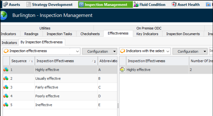Open the Inspection effectiveness view dropdown
The height and width of the screenshot is (116, 213).
point(78,51)
